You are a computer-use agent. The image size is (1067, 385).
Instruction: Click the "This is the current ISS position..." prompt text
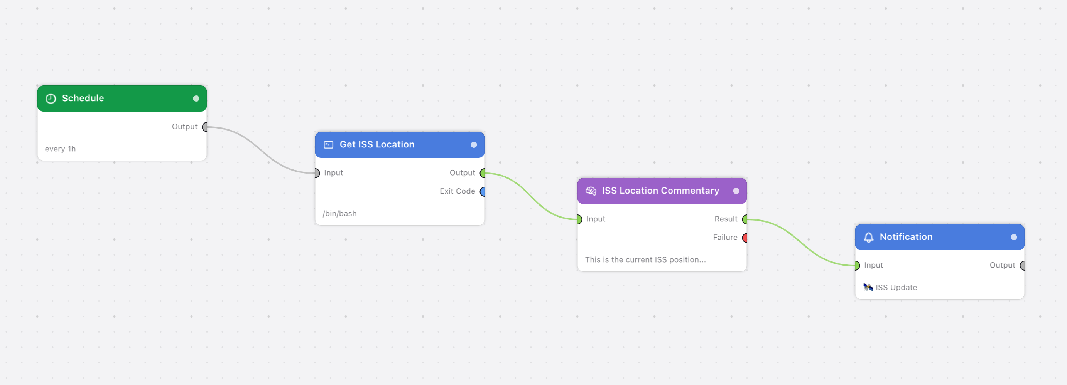click(645, 260)
